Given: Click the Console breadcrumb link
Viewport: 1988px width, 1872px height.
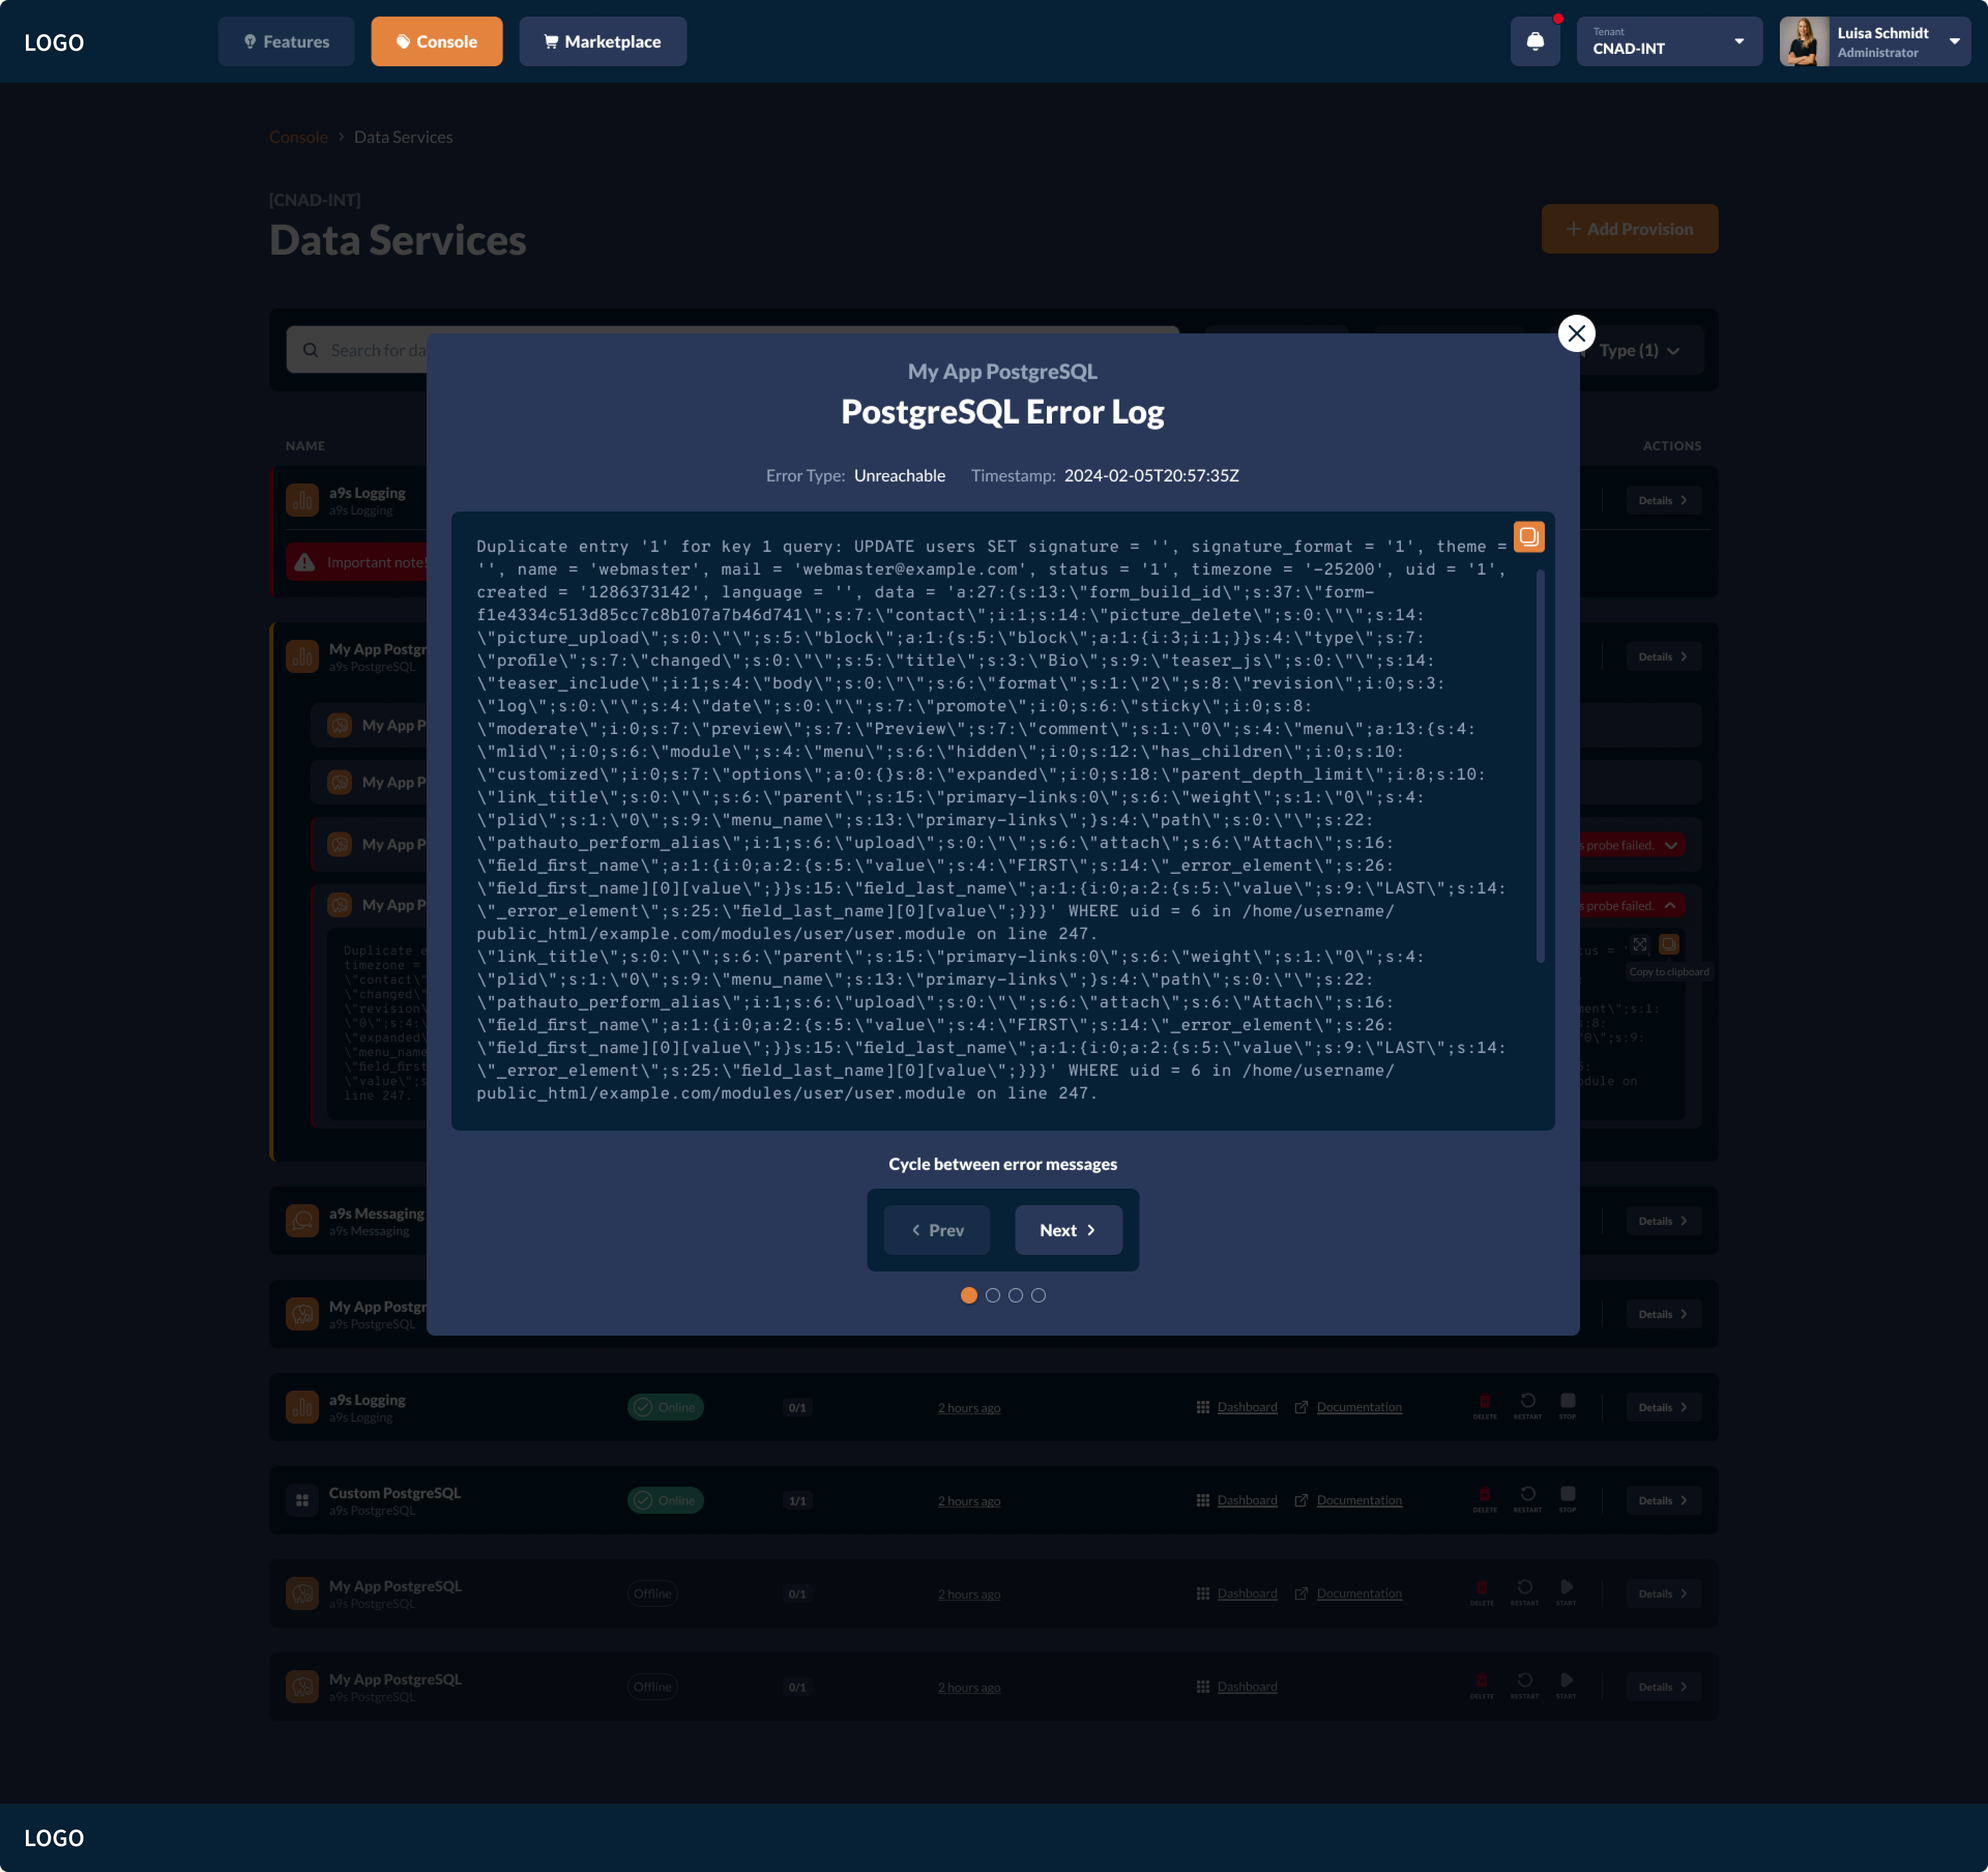Looking at the screenshot, I should pyautogui.click(x=298, y=137).
